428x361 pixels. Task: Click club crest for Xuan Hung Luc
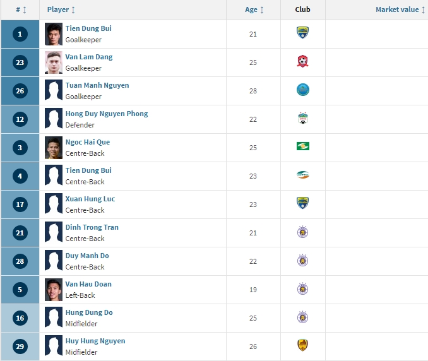coord(303,203)
